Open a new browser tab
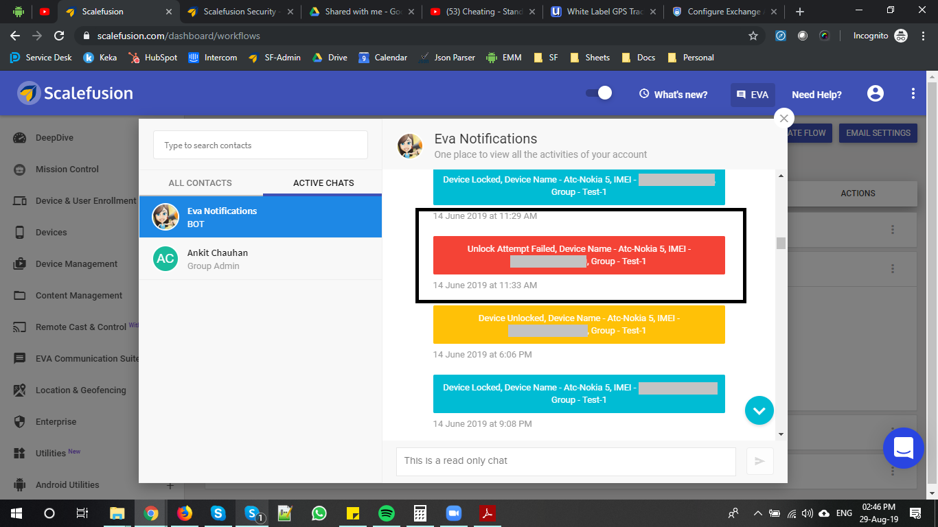This screenshot has width=938, height=527. pos(799,12)
